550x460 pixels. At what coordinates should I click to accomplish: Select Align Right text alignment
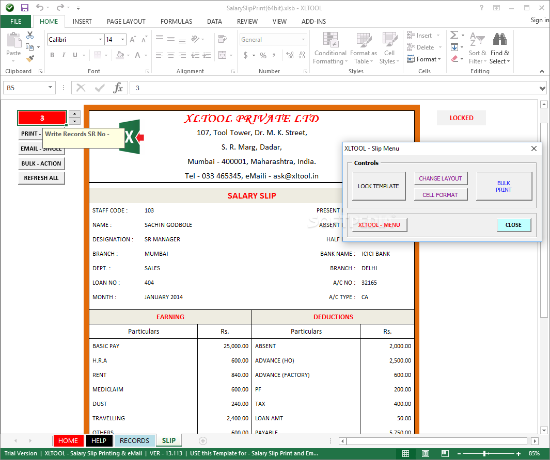[x=182, y=55]
